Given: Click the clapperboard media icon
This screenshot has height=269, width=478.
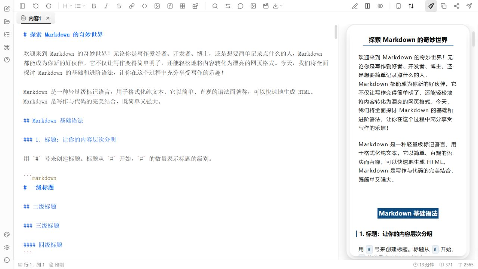Looking at the screenshot, I should click(266, 6).
